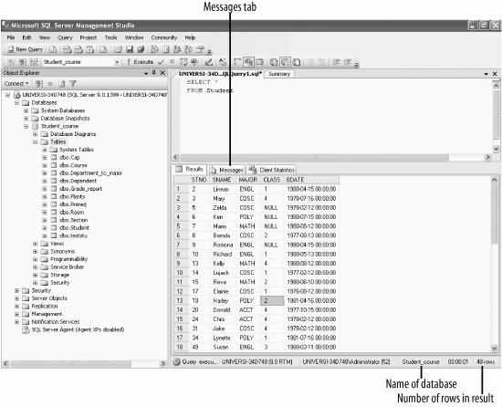This screenshot has height=407, width=502.
Task: Refresh Object Explorer using its toolbar icon
Action: pos(62,84)
